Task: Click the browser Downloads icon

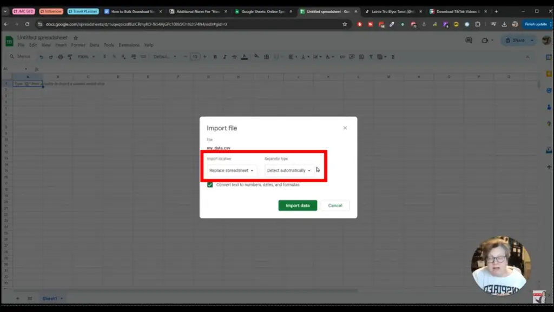Action: pyautogui.click(x=504, y=24)
